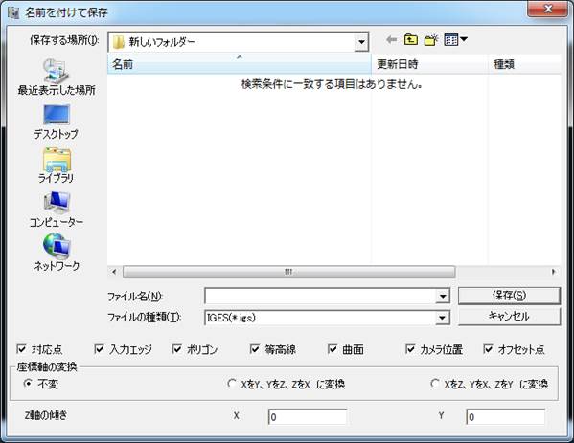Toggle the カメラ位置 checkbox
Screen dimensions: 574x443
[x=410, y=349]
